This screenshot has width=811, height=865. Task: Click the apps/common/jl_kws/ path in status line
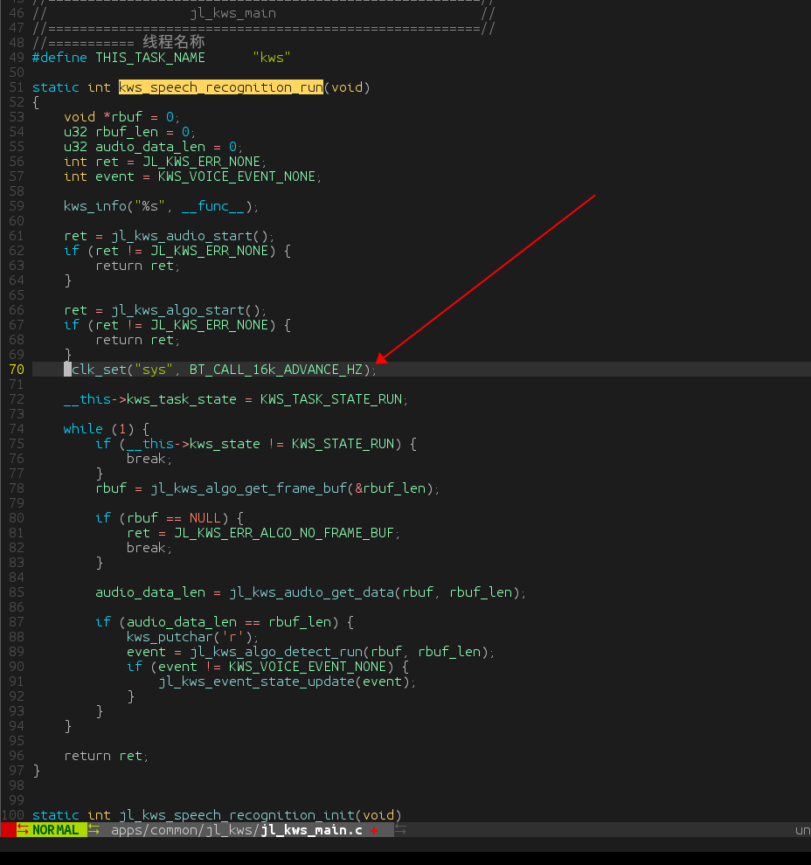click(x=186, y=830)
